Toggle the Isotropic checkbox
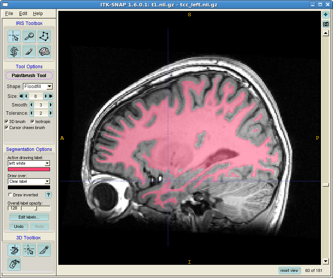 [32, 122]
